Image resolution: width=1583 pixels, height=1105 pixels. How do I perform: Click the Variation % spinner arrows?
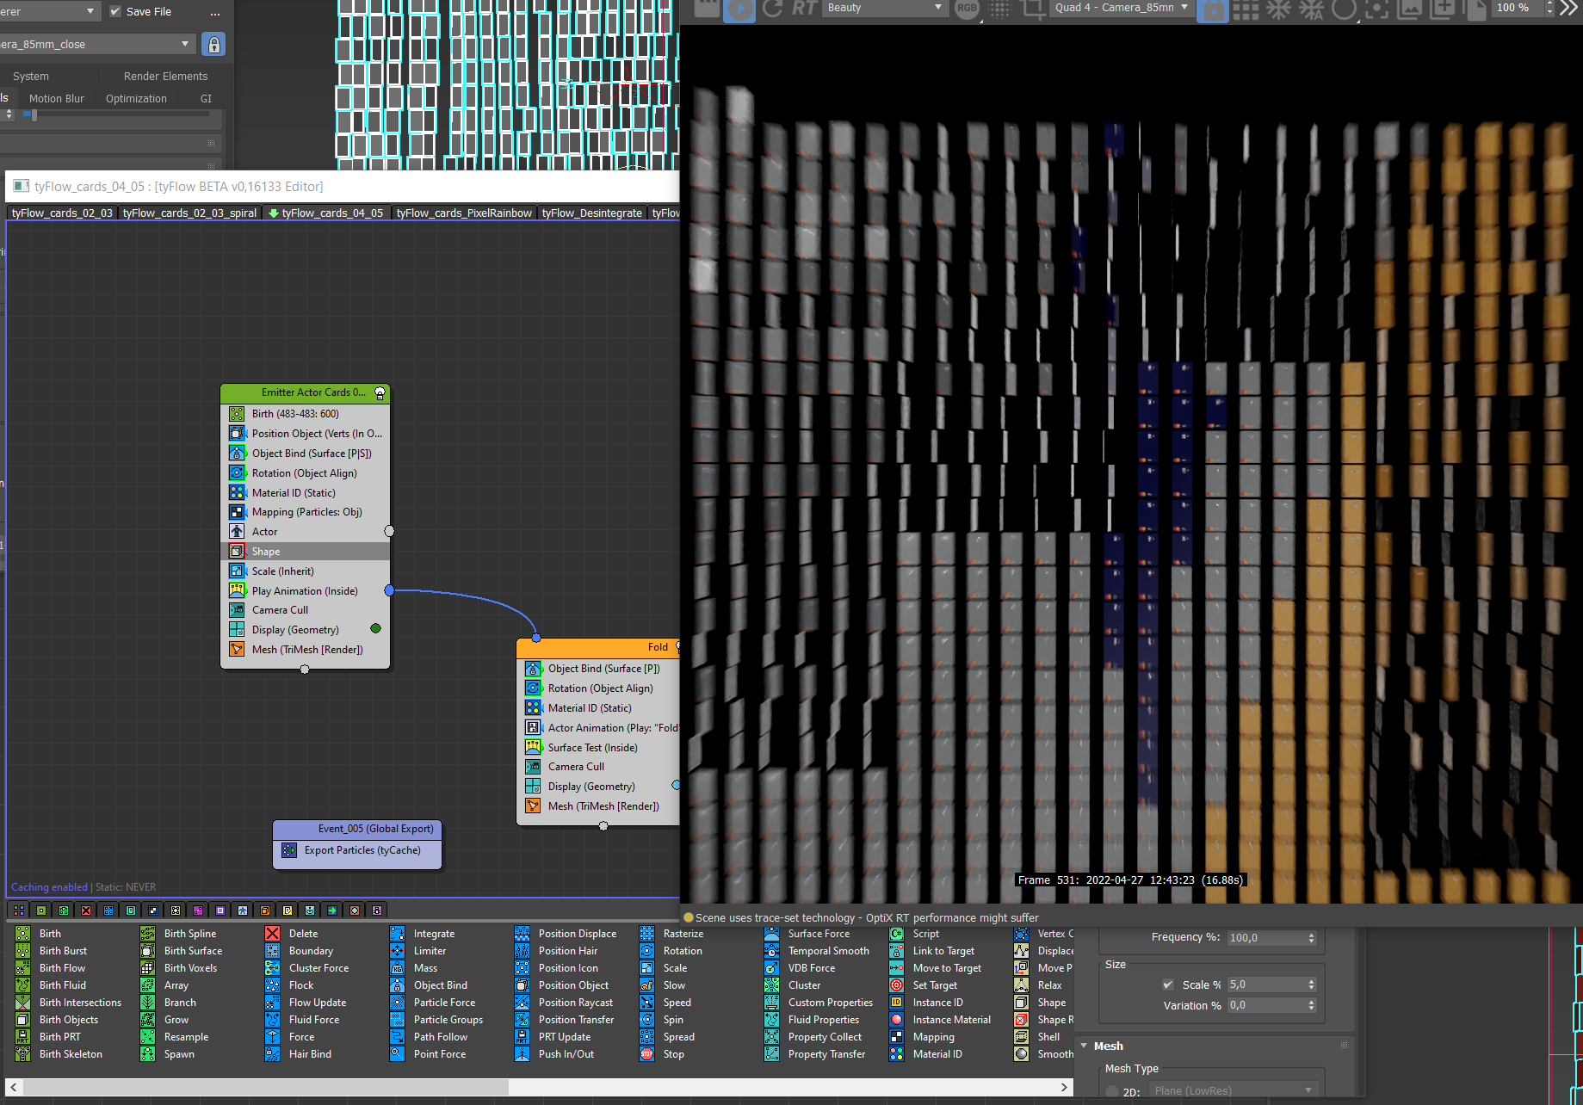pyautogui.click(x=1311, y=1005)
